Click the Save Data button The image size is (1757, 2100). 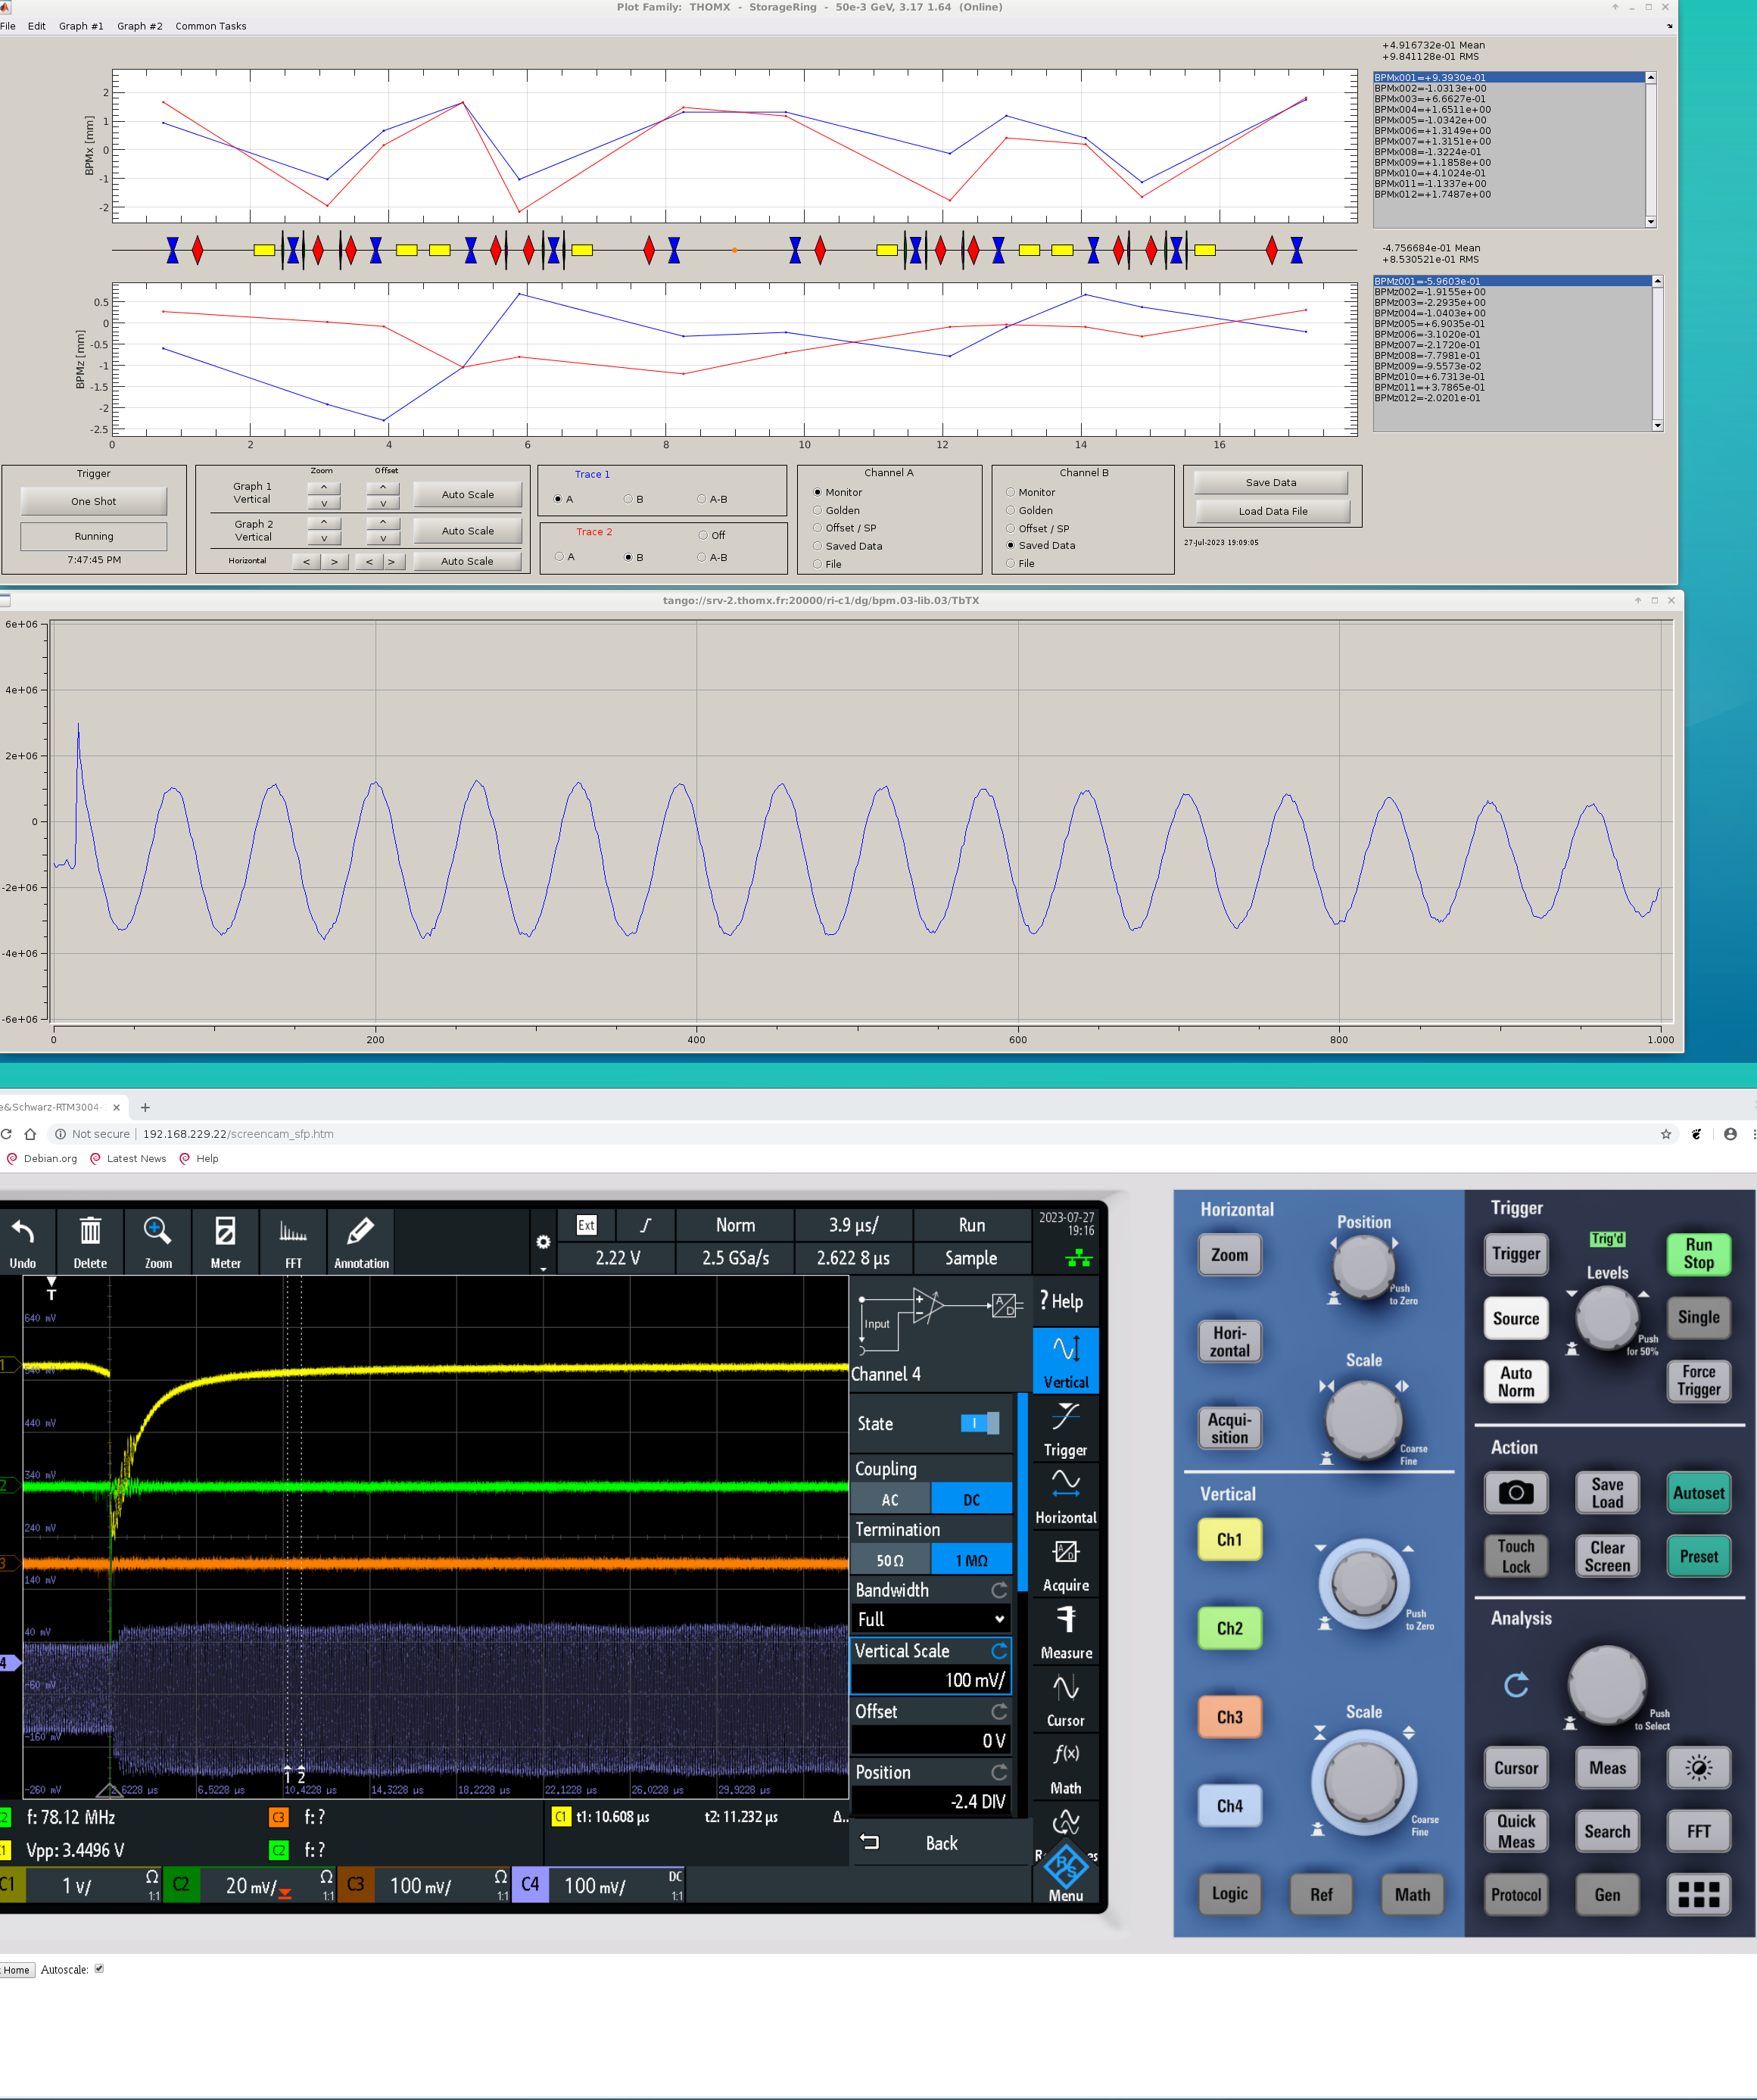click(x=1270, y=482)
